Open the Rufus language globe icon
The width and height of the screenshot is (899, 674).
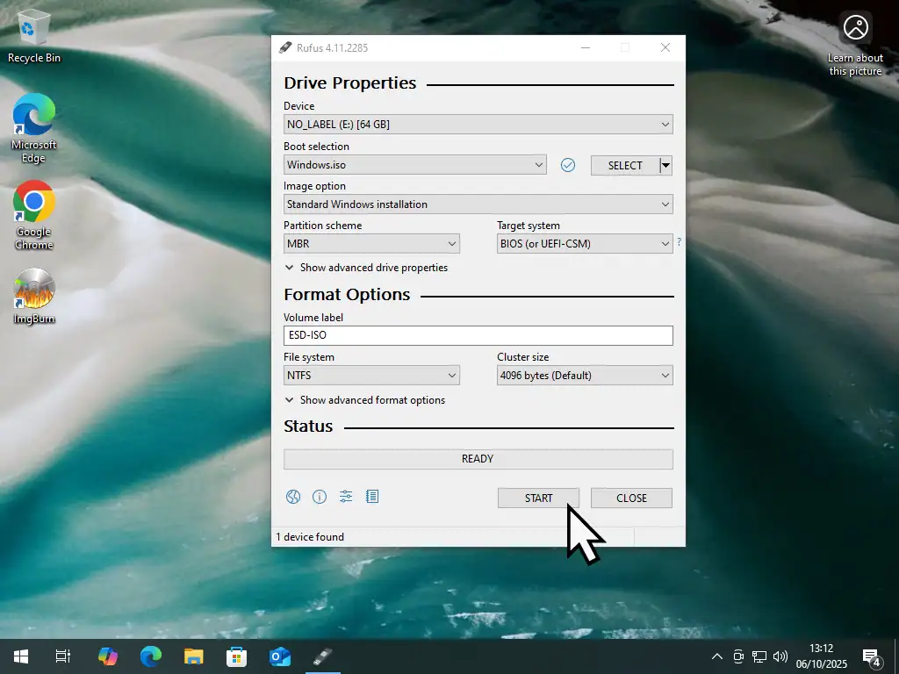(293, 497)
